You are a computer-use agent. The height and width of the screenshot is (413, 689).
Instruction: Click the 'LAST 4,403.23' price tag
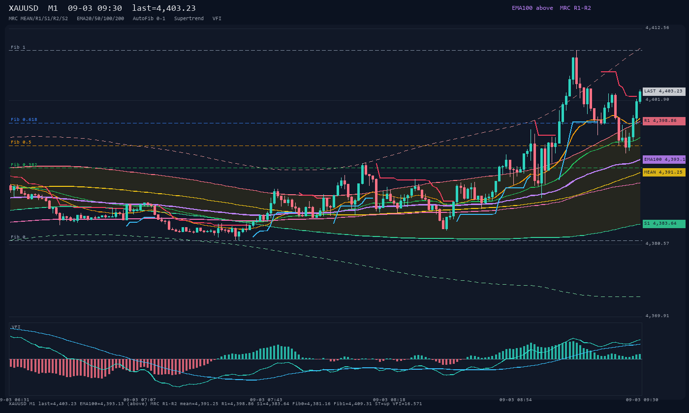pos(664,91)
